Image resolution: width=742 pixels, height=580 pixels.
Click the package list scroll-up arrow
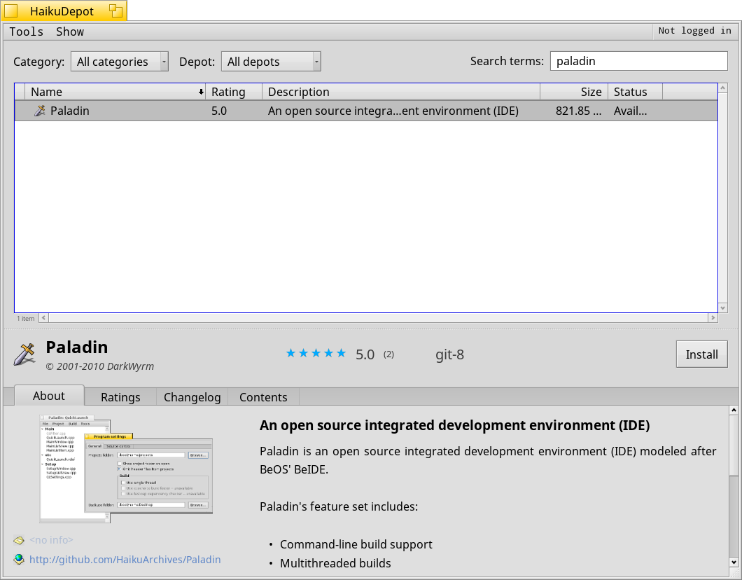point(722,88)
